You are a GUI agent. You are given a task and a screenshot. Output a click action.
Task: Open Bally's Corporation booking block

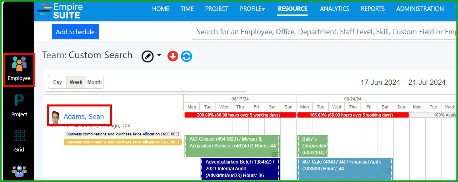pos(313,146)
